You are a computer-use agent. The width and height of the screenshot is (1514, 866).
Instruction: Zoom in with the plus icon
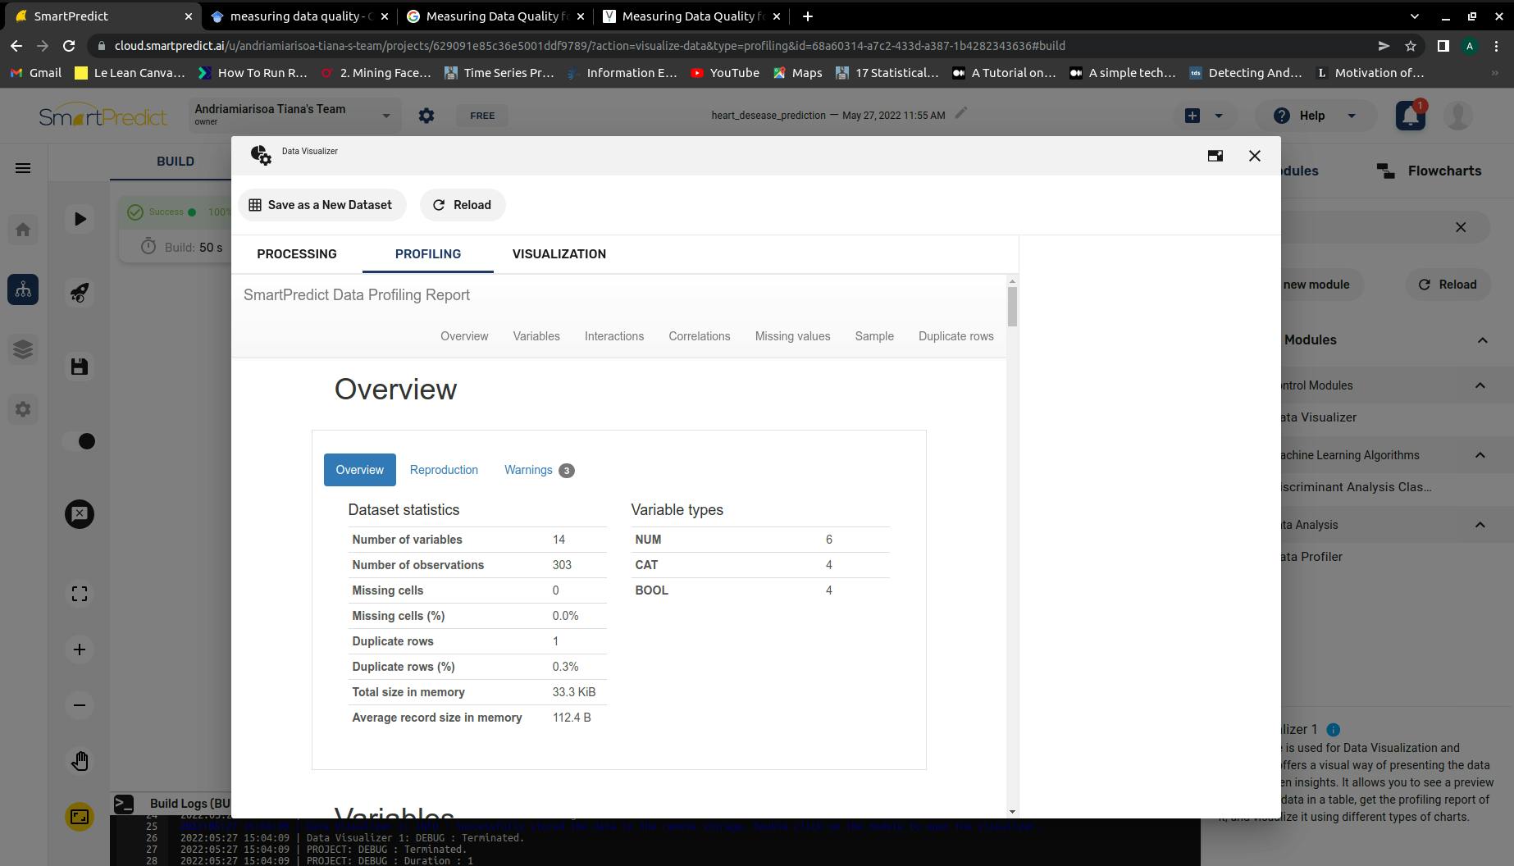click(80, 649)
